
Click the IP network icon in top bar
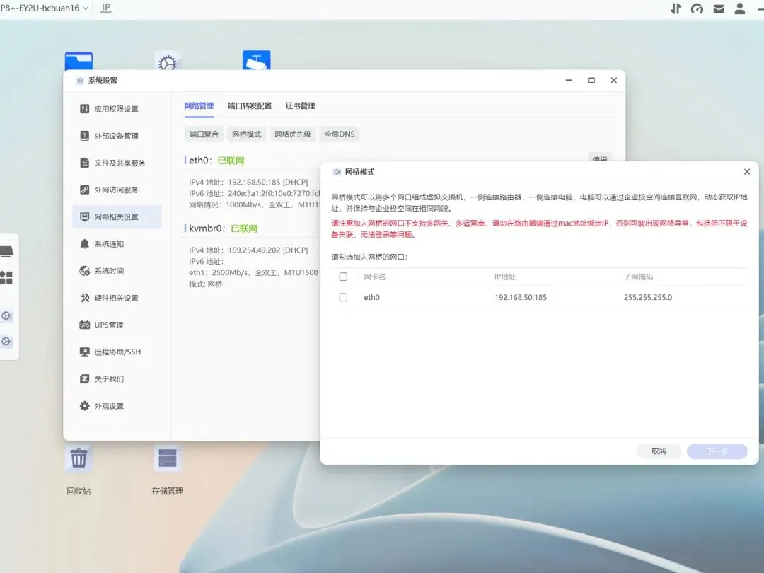click(105, 8)
